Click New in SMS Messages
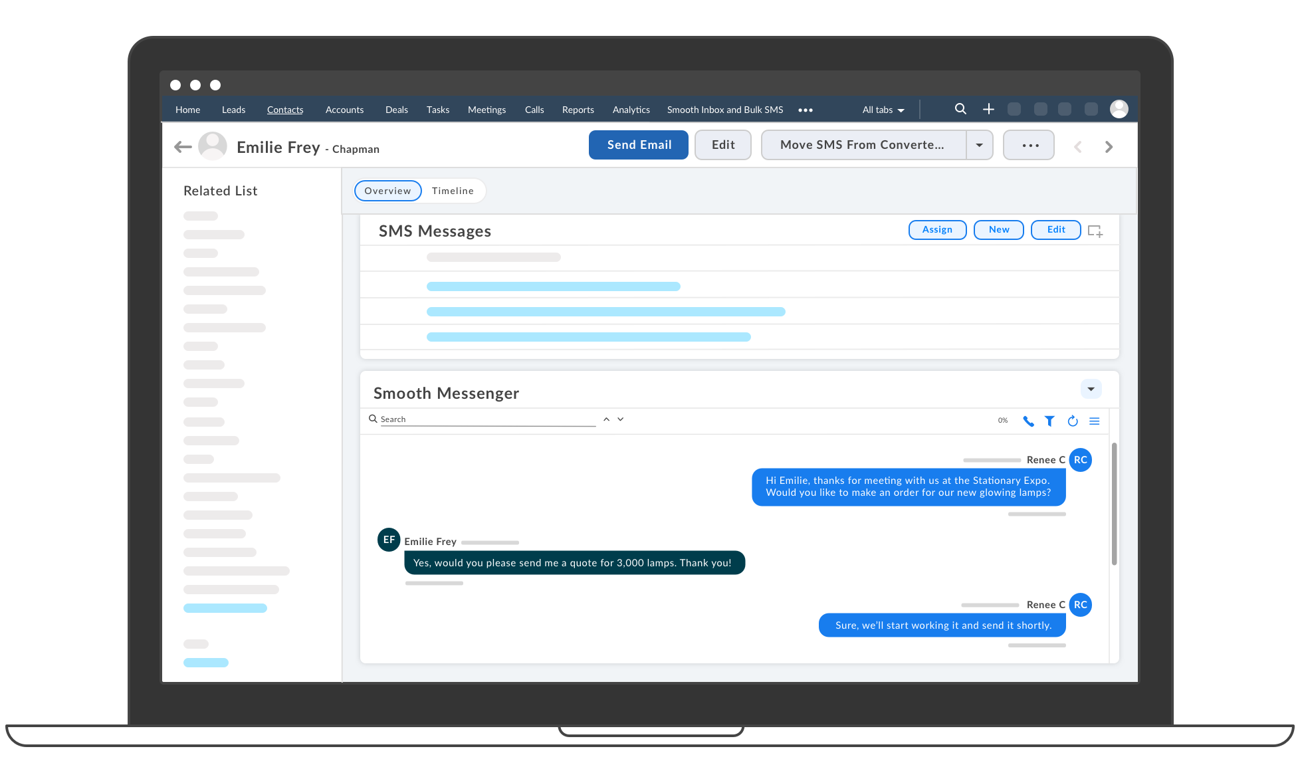 coord(999,230)
